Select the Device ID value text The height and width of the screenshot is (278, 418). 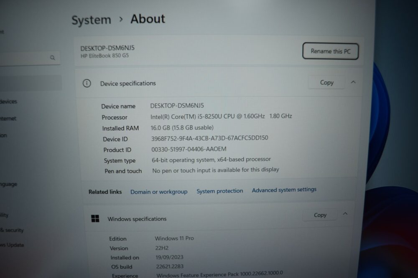[x=209, y=138]
